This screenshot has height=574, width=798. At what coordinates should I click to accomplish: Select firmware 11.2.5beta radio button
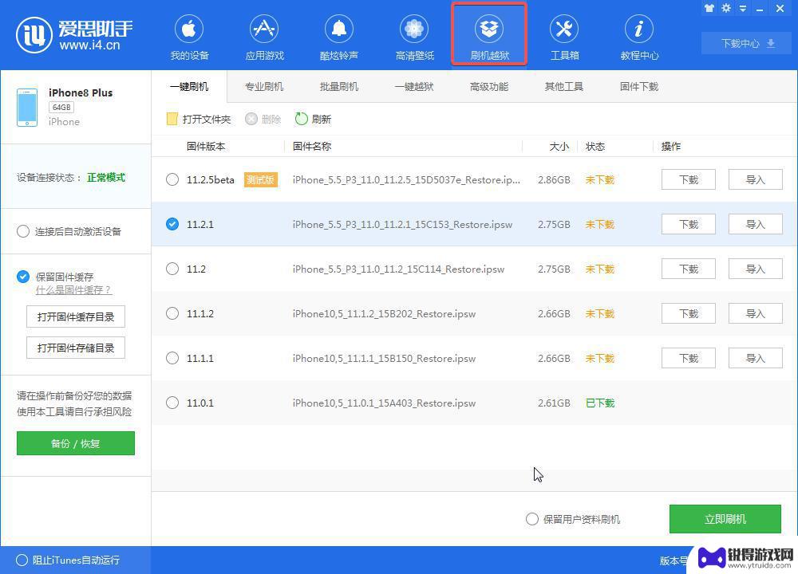point(172,179)
